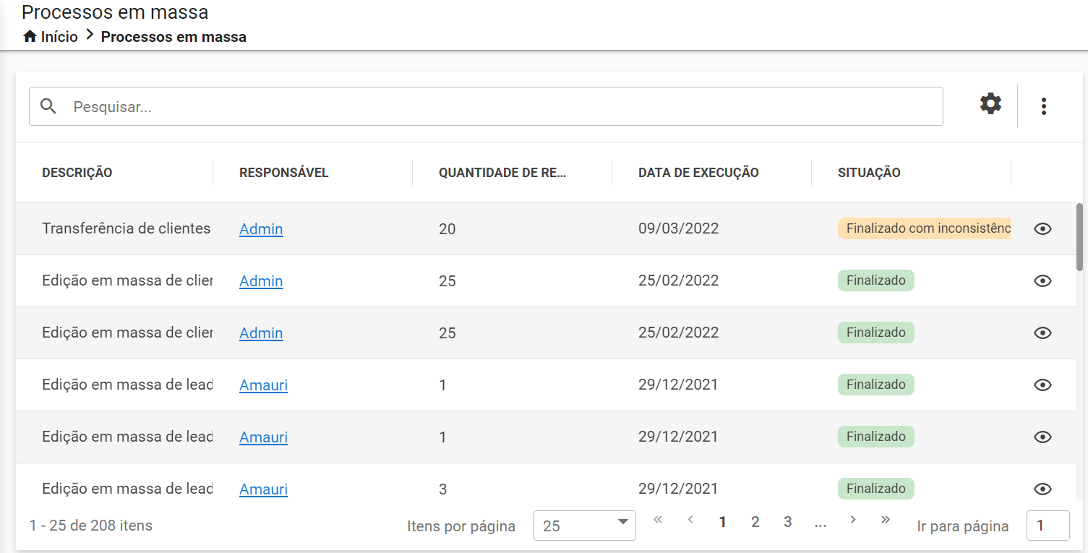Open the three-dot more options menu
Viewport: 1088px width, 553px height.
[x=1043, y=106]
